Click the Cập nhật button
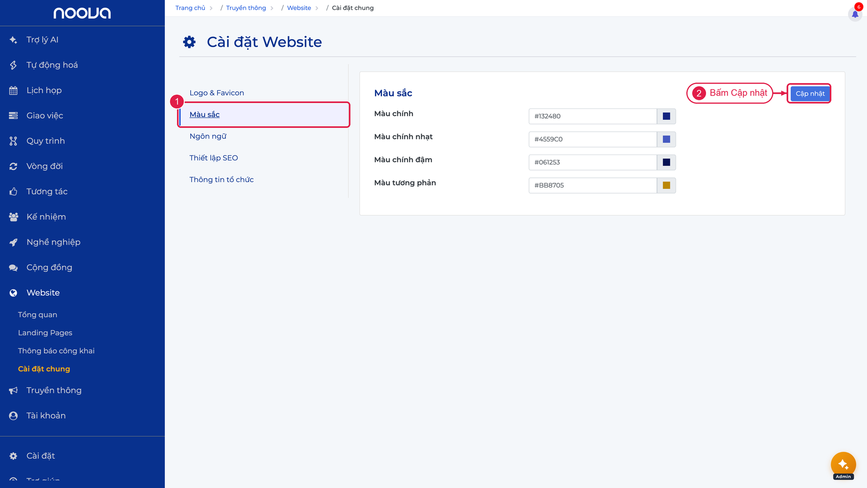Viewport: 867px width, 488px height. pyautogui.click(x=810, y=93)
